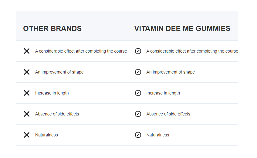This screenshot has height=158, width=257.
Task: Click 'Increase in length' text under Other Brands
Action: pyautogui.click(x=52, y=93)
